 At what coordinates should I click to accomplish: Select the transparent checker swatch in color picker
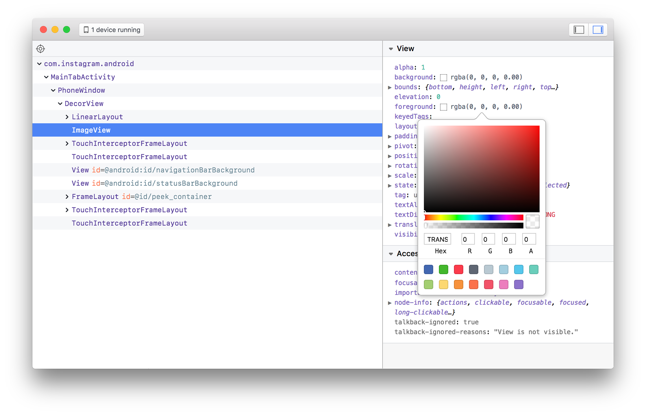tap(533, 222)
